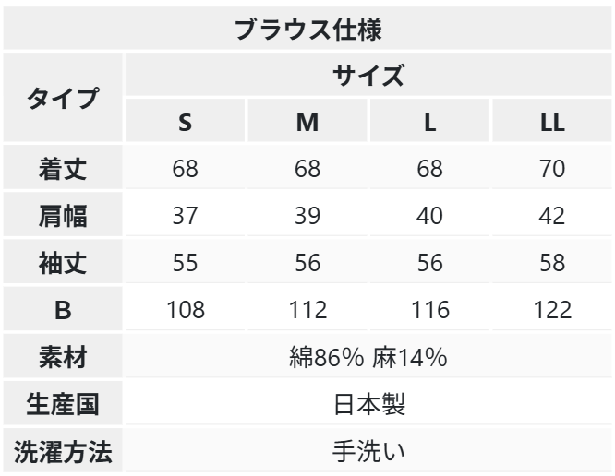
Task: Select the 着丈 value 70 for LL
Action: coord(552,170)
